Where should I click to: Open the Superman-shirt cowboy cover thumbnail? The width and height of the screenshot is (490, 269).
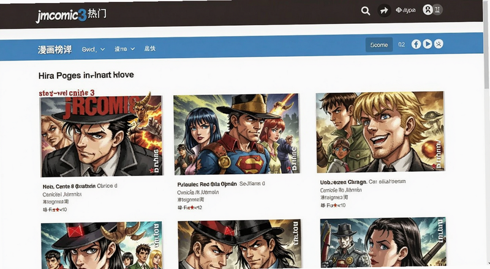click(236, 134)
